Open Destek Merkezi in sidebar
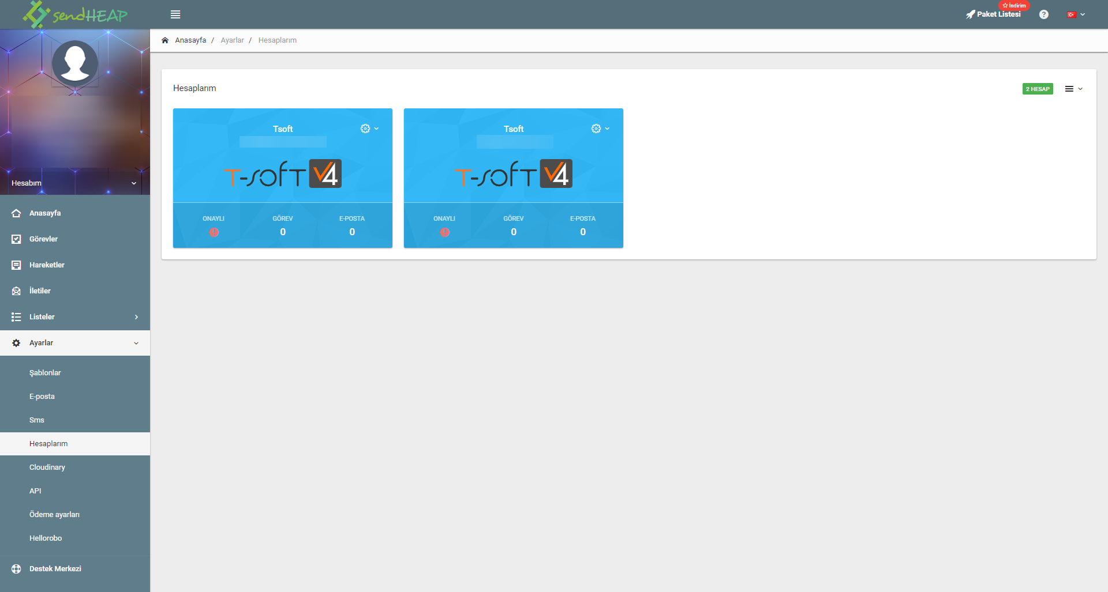Screen dimensions: 1108x592 point(75,569)
